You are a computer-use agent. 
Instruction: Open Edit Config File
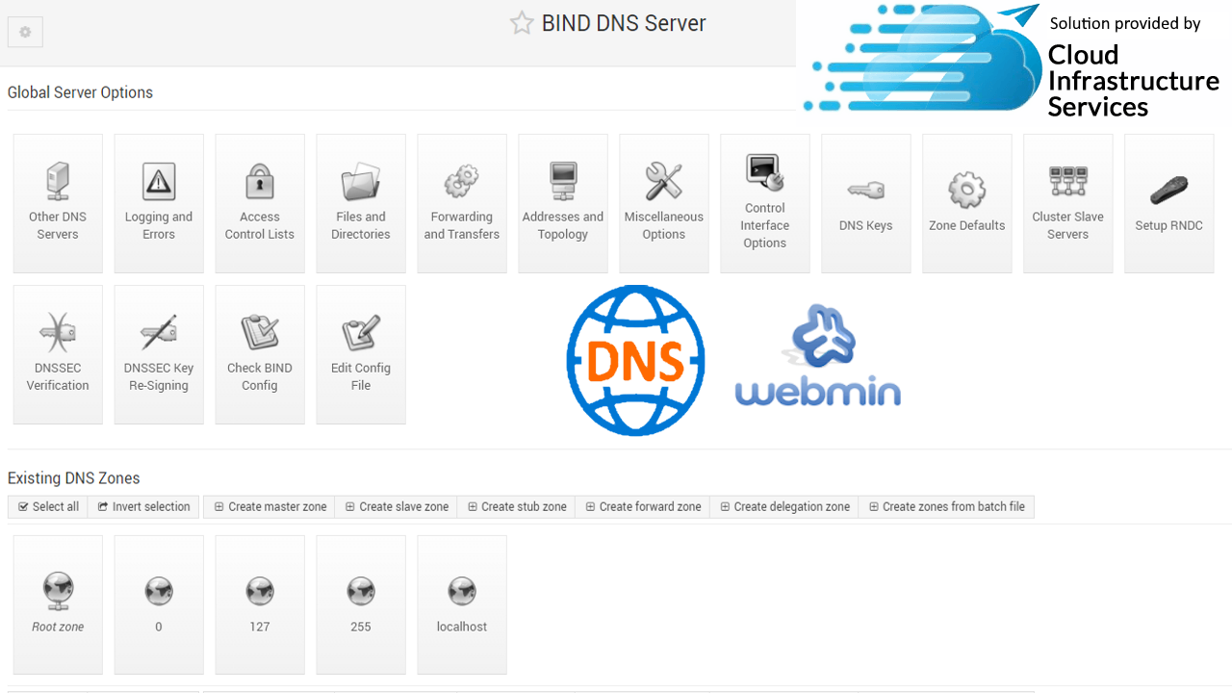pyautogui.click(x=361, y=354)
